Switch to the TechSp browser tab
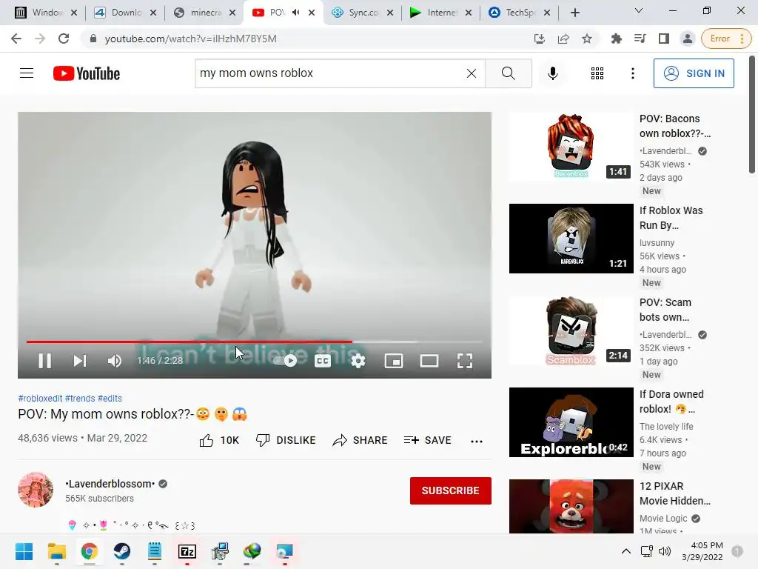Image resolution: width=758 pixels, height=569 pixels. [520, 13]
